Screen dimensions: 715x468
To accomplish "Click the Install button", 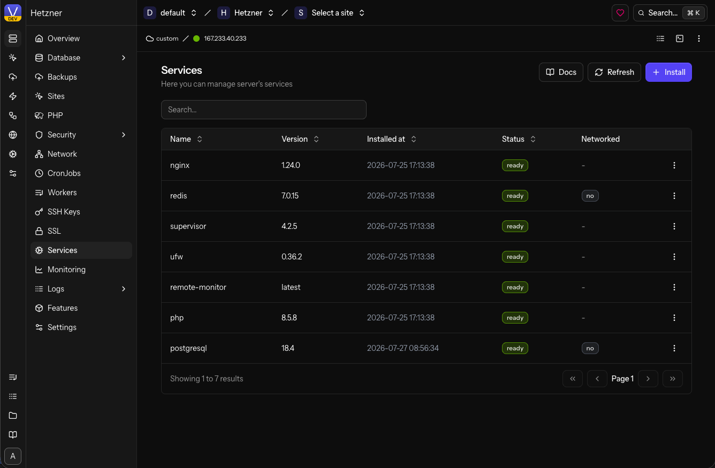I will [x=668, y=72].
